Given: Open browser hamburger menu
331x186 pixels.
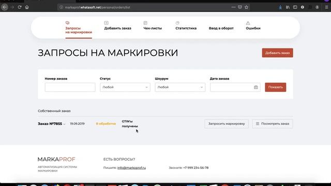Looking at the screenshot, I should pos(326,7).
